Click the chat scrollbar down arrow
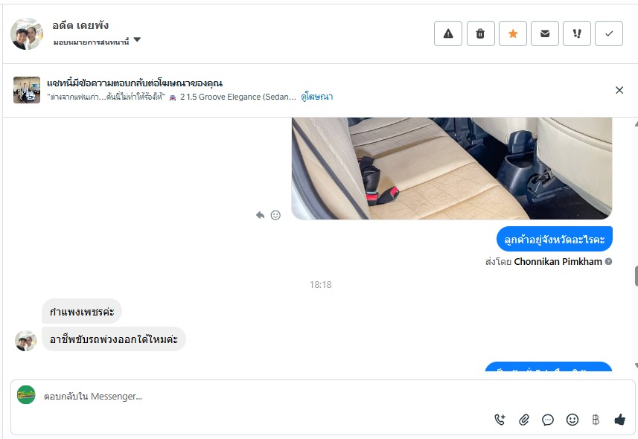 coord(636,366)
